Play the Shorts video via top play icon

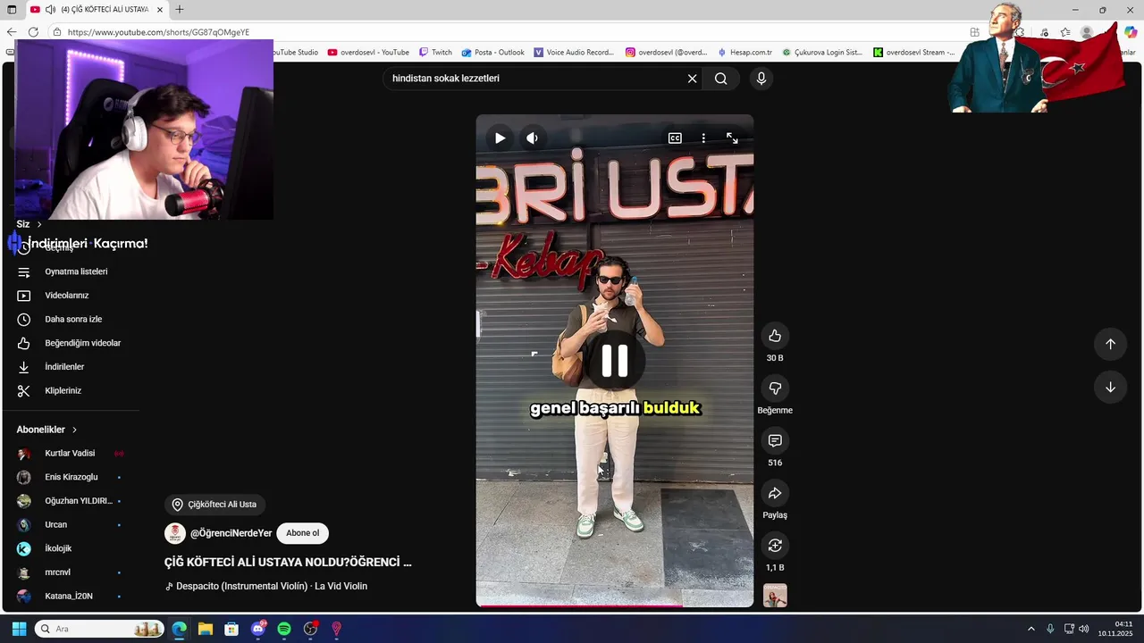(500, 138)
